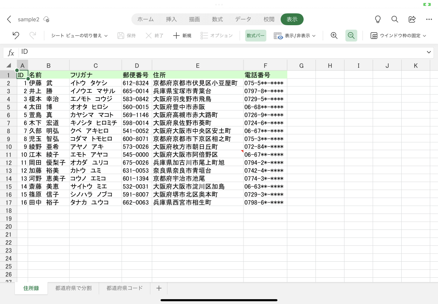The image size is (438, 304).
Task: Expand シート ビューの切り替え dropdown
Action: point(79,36)
